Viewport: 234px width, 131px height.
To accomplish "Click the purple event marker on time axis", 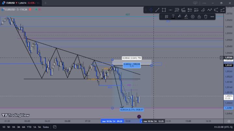I will (x=139, y=116).
